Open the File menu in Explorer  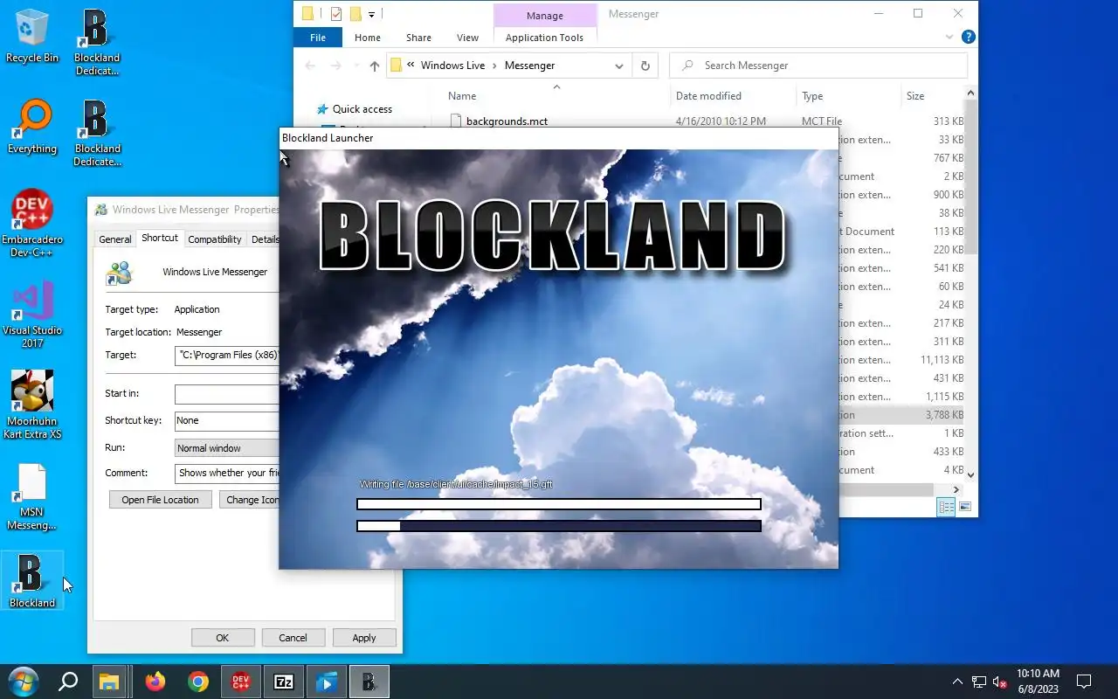point(318,38)
